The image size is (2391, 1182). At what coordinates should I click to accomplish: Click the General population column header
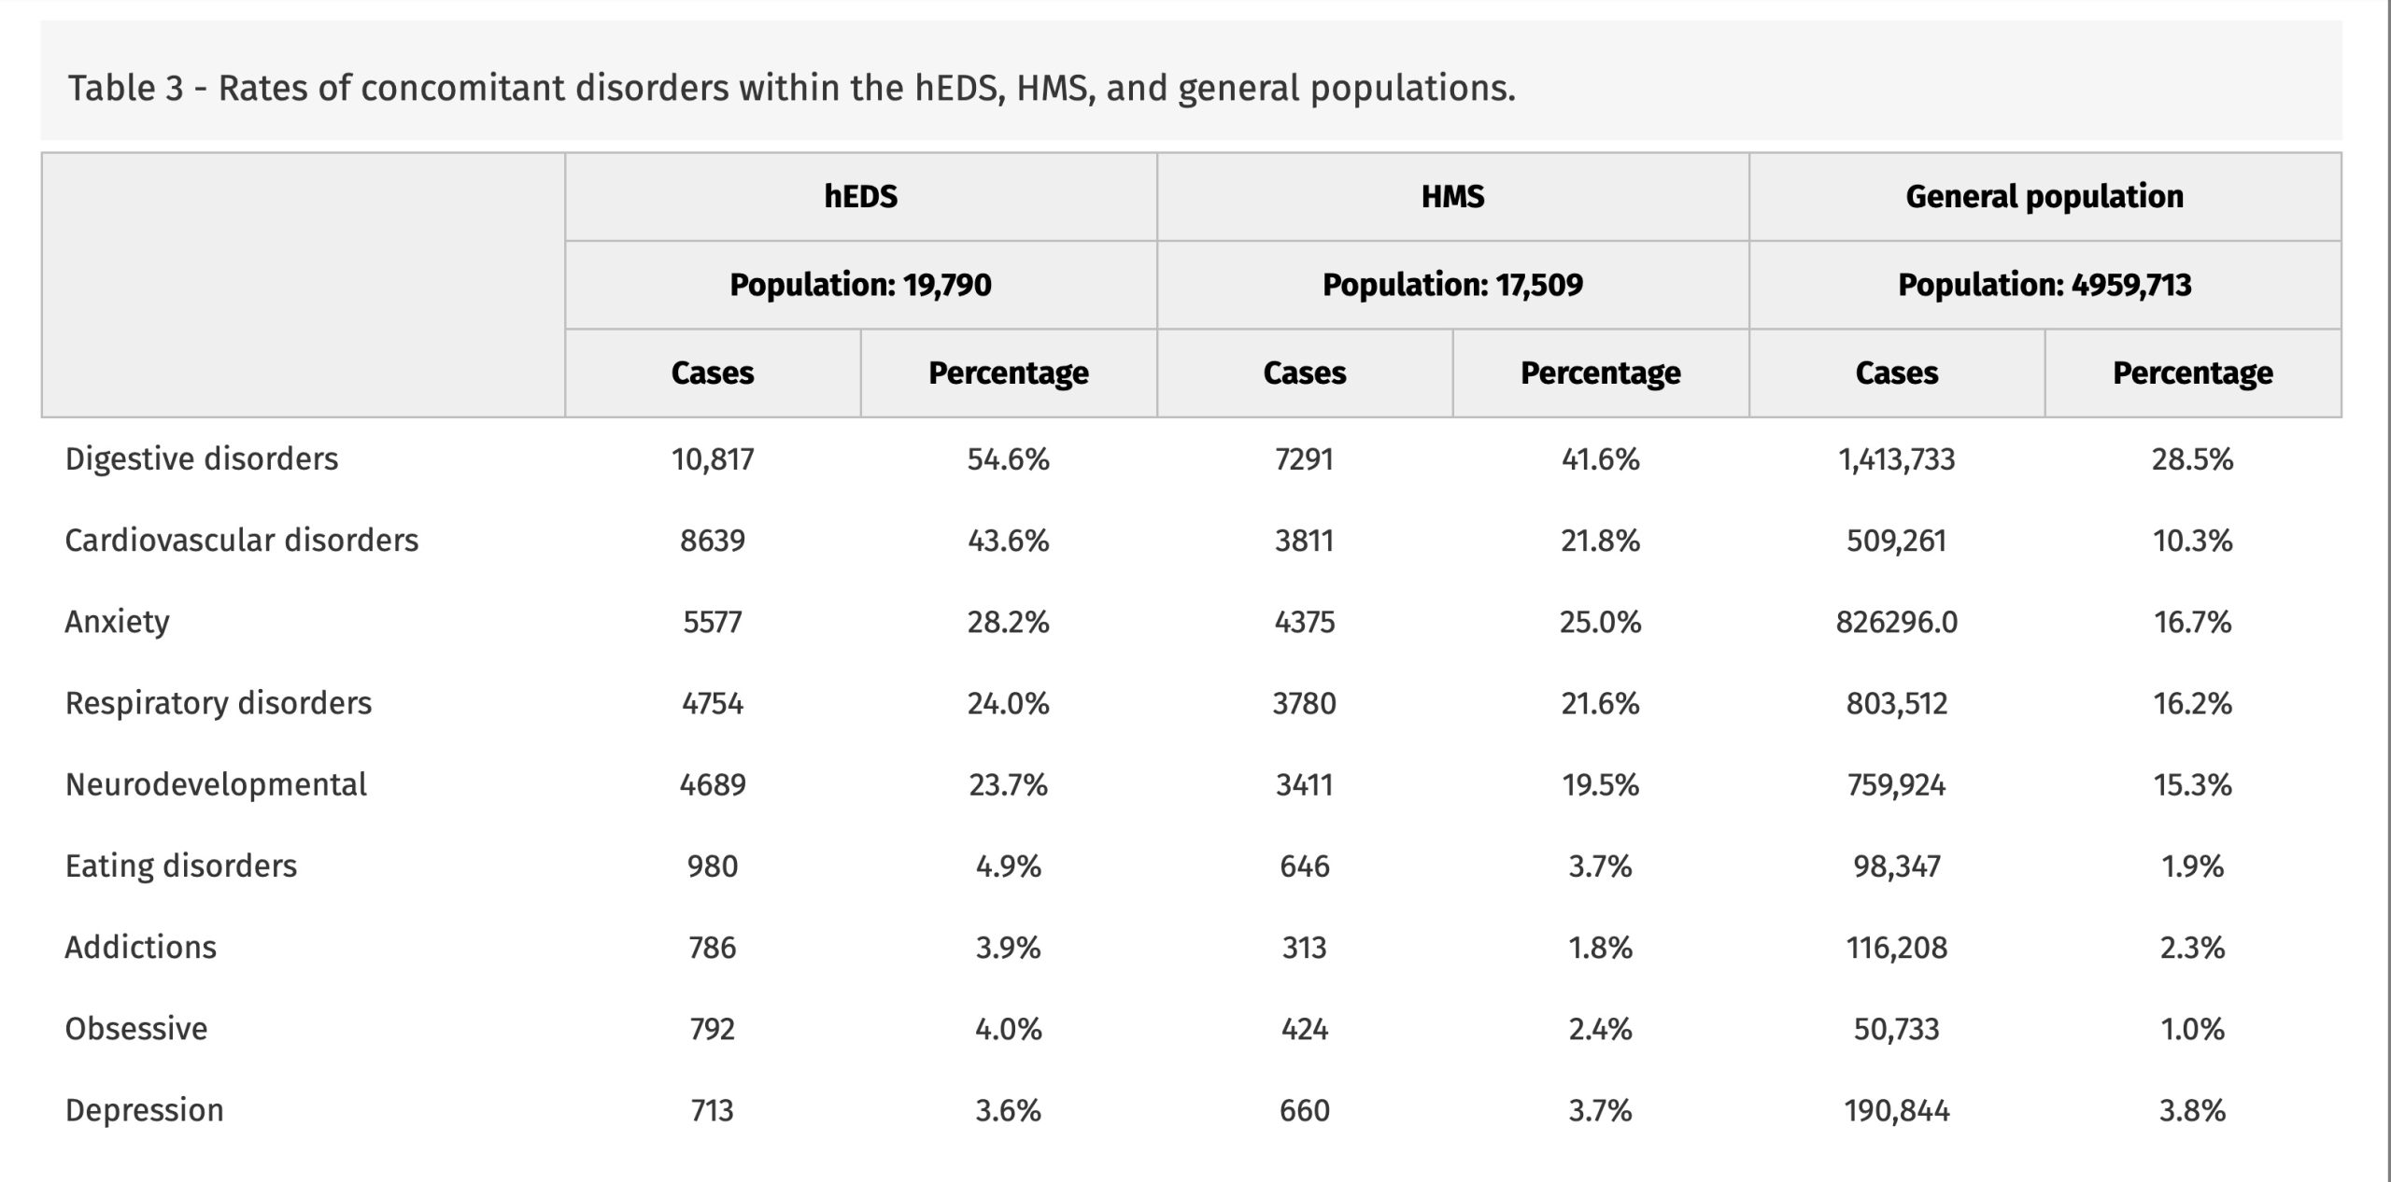click(x=2044, y=197)
